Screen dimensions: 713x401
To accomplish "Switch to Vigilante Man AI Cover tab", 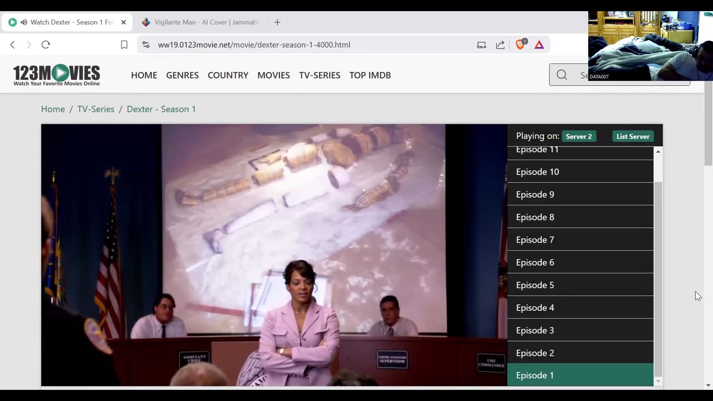I will [203, 22].
